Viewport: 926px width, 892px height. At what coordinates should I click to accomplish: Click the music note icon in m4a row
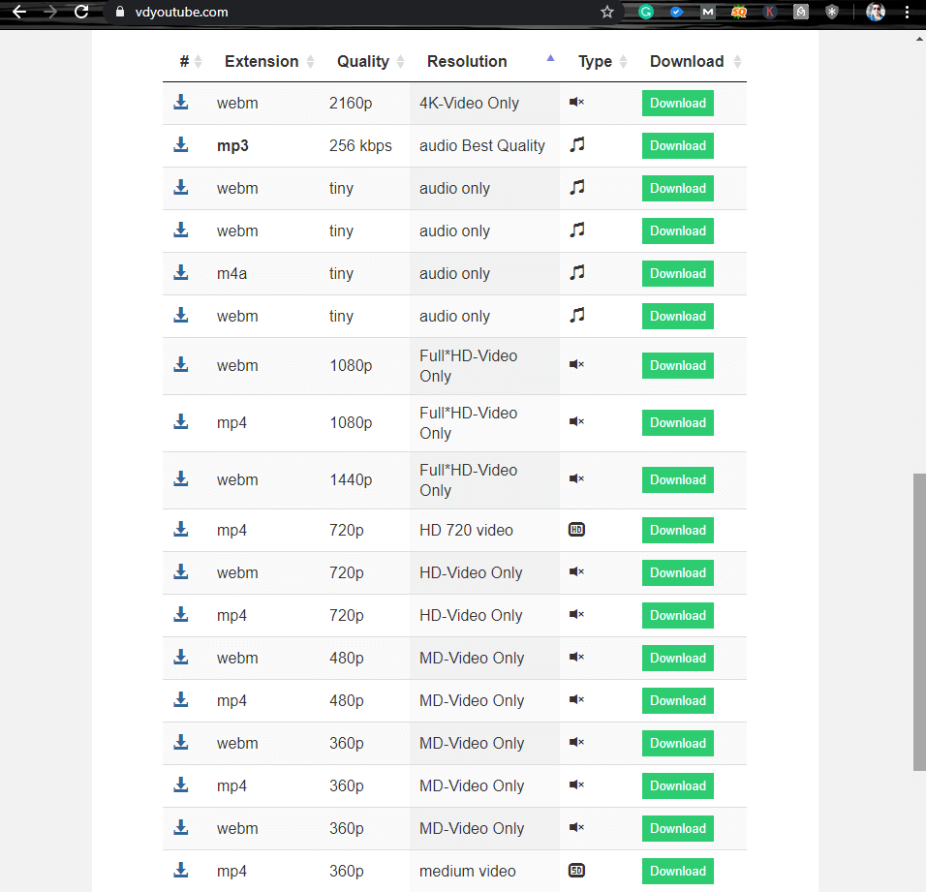pos(577,273)
